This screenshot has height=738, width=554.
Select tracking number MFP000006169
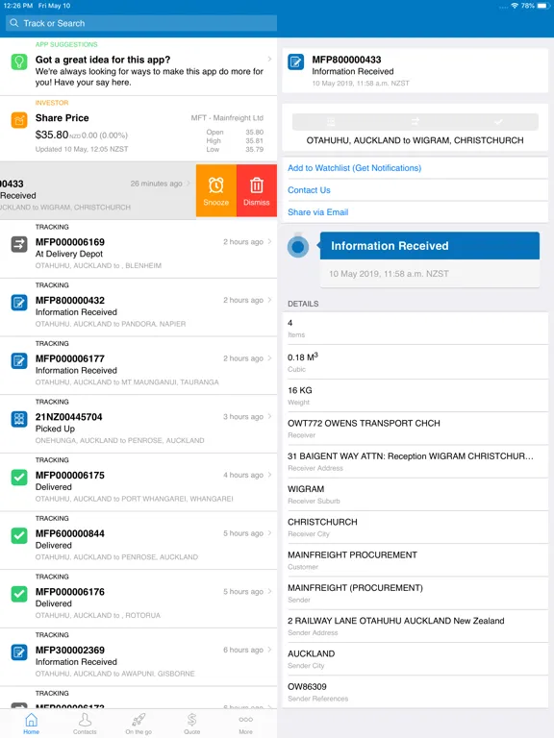pos(70,242)
